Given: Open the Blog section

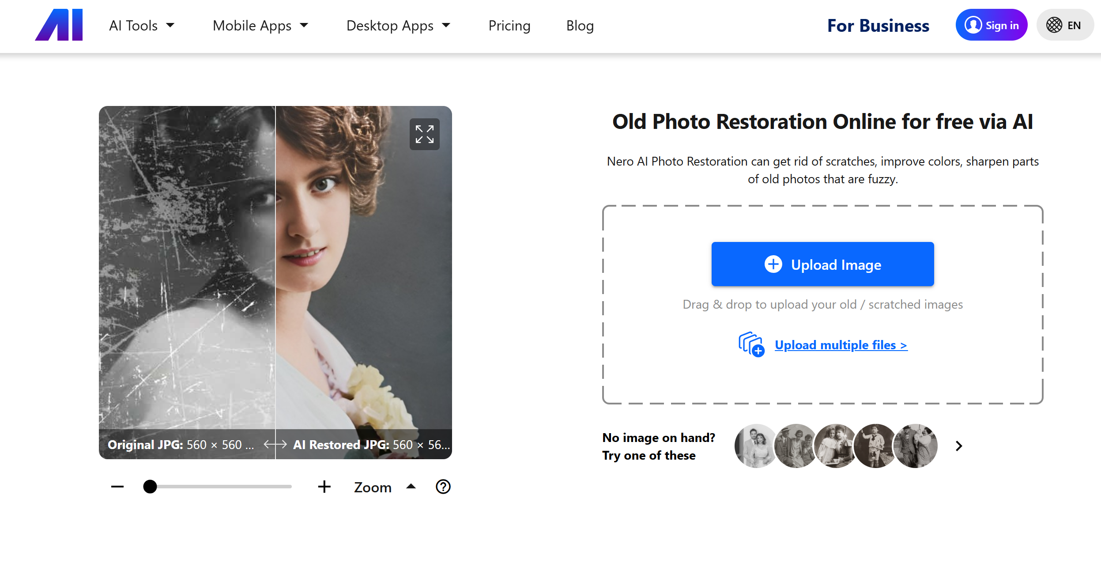Looking at the screenshot, I should [x=580, y=26].
